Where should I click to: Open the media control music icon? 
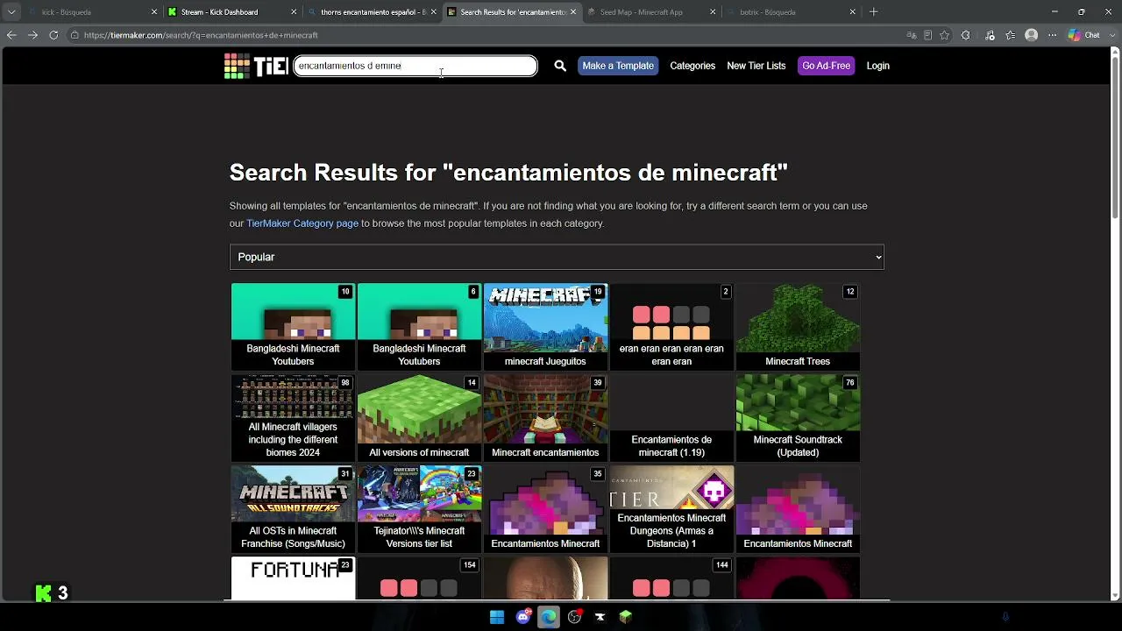(x=991, y=35)
